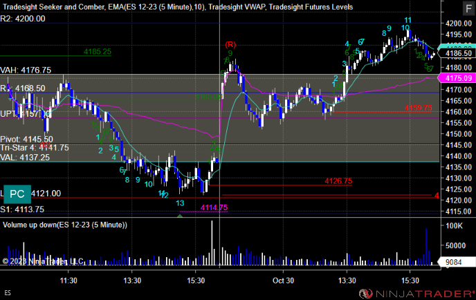Click the green 4185.25 target price label

[x=98, y=52]
